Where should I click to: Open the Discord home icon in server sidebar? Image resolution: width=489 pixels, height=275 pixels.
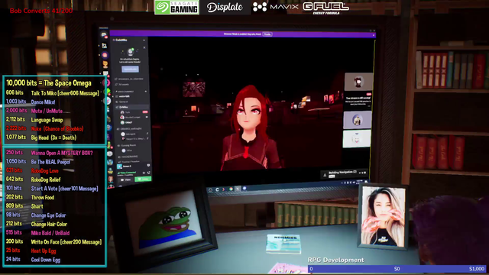coord(104,34)
